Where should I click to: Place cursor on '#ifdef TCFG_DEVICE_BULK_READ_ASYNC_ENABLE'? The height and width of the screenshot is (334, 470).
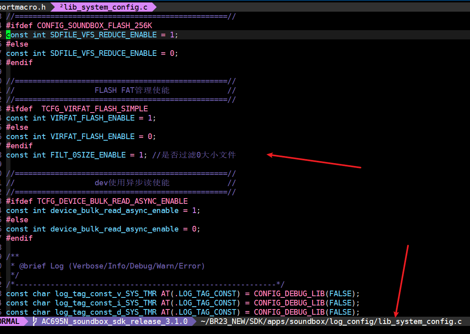pos(97,201)
